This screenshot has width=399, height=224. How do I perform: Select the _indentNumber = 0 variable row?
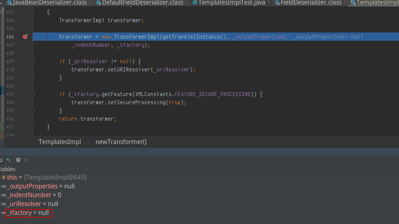pyautogui.click(x=199, y=195)
